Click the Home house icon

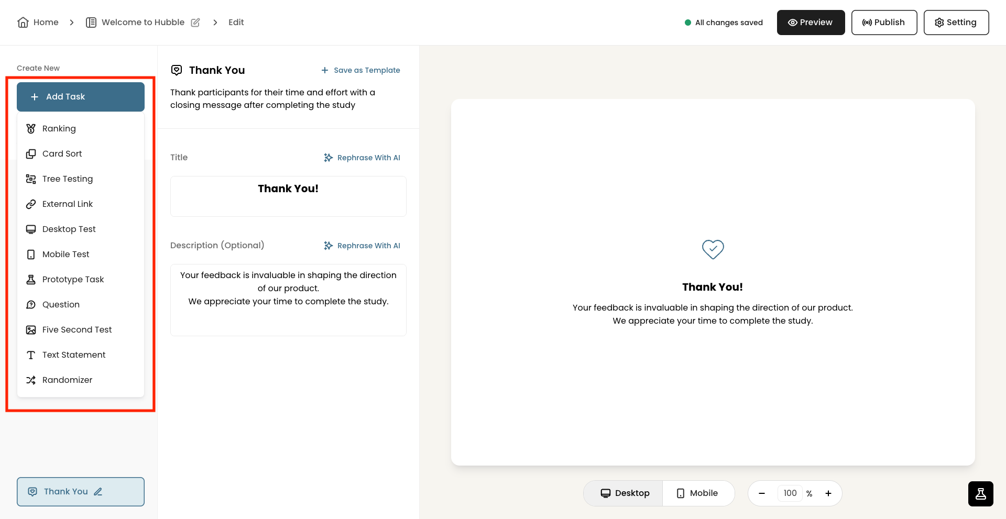(x=23, y=23)
